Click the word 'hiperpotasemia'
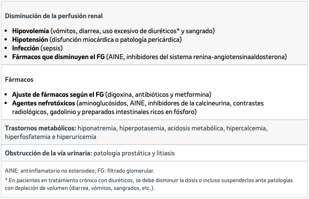This screenshot has height=199, width=309. (142, 128)
